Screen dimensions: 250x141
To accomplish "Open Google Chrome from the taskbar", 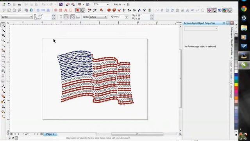I will 244,9.
